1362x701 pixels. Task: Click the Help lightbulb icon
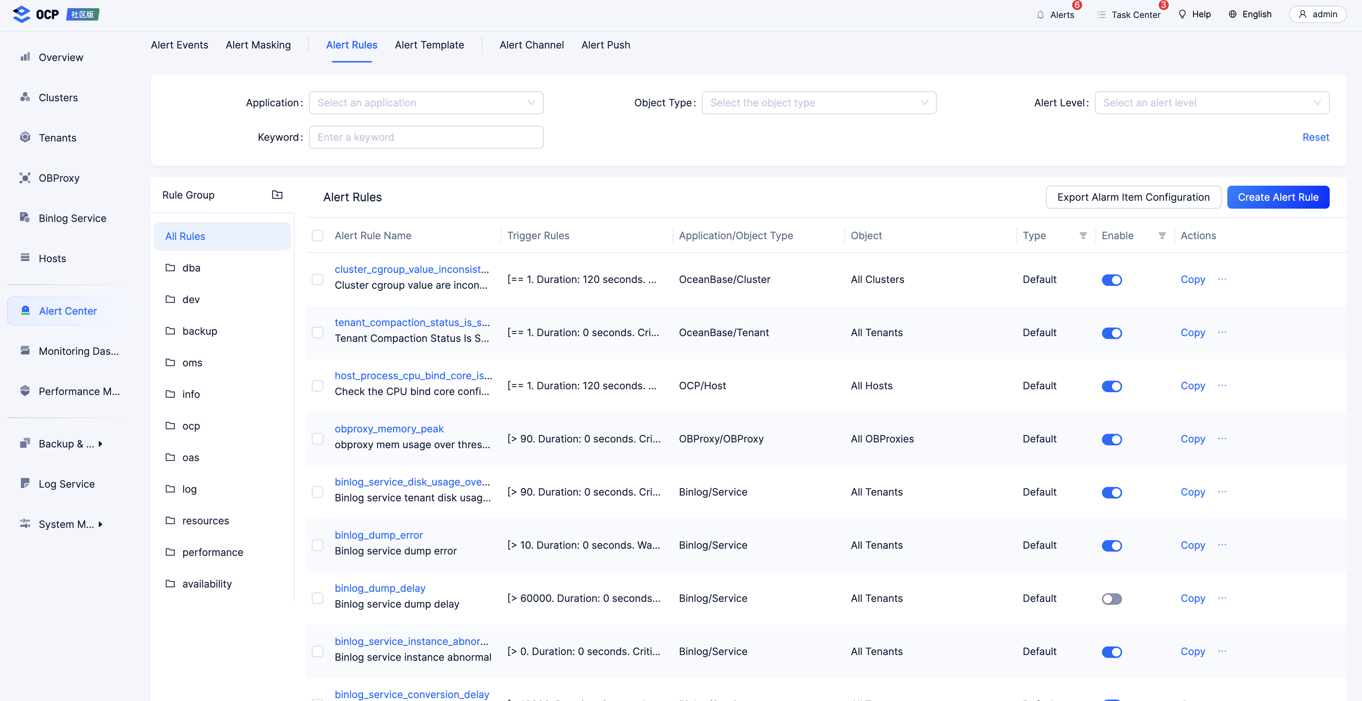coord(1182,14)
